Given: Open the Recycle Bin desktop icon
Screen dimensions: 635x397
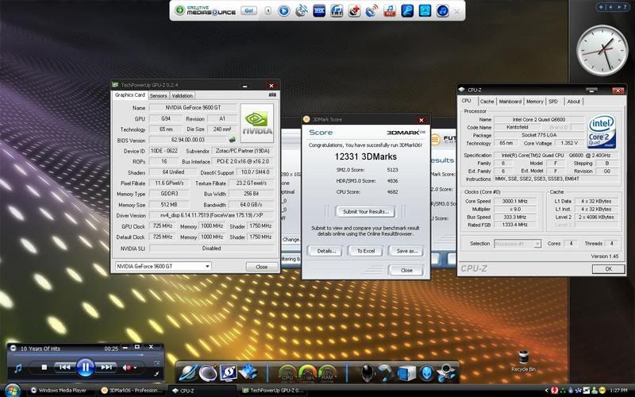Looking at the screenshot, I should click(x=525, y=358).
